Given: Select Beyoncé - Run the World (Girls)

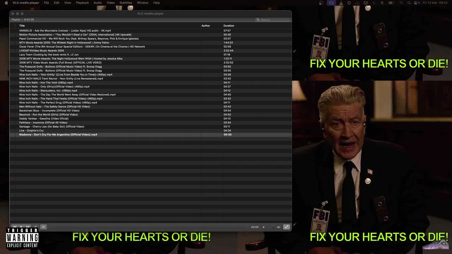Looking at the screenshot, I should [x=151, y=115].
